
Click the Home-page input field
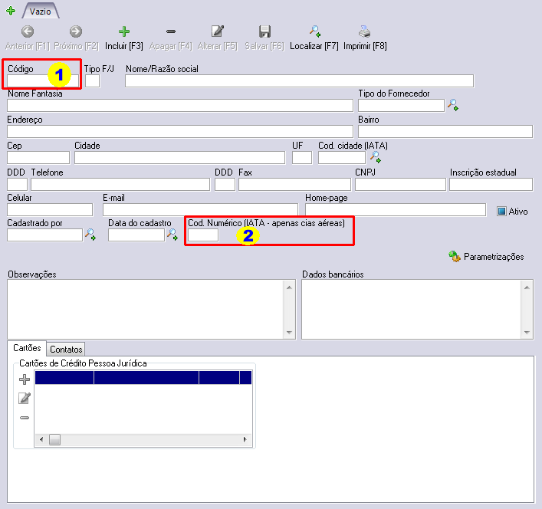pos(396,210)
